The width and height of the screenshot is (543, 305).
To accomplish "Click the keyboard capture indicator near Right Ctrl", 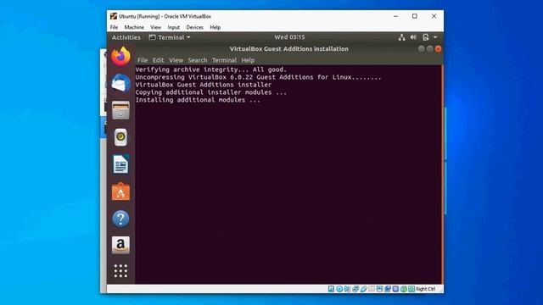I will tap(411, 289).
